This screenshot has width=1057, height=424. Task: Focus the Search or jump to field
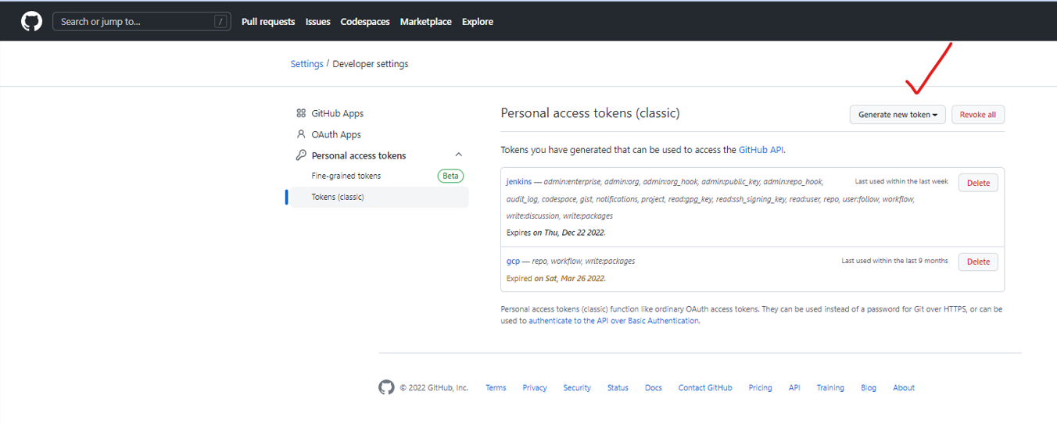[133, 22]
